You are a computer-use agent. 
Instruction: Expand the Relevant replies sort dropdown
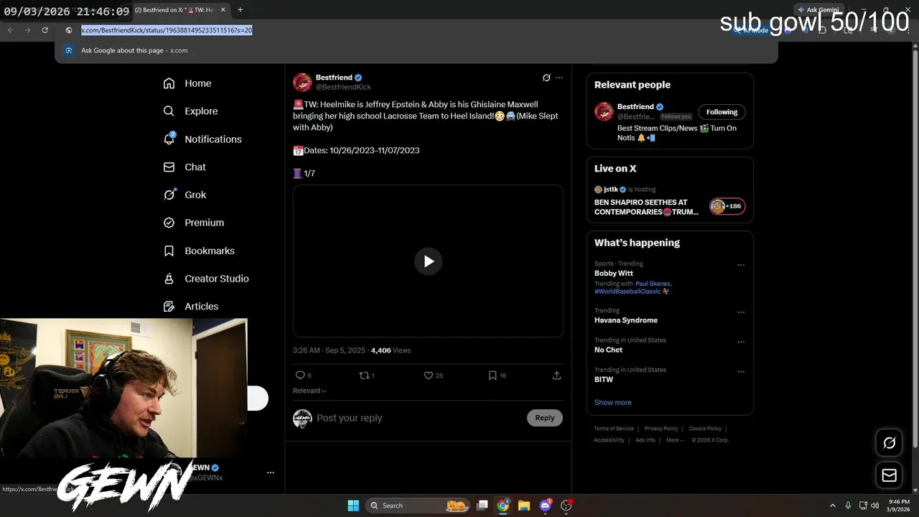point(309,391)
